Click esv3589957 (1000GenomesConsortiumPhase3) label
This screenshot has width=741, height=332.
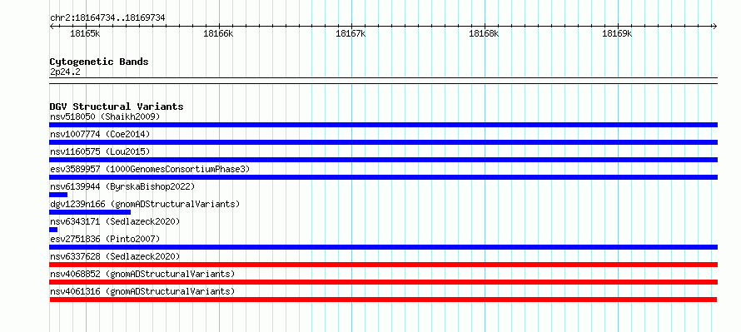click(150, 169)
